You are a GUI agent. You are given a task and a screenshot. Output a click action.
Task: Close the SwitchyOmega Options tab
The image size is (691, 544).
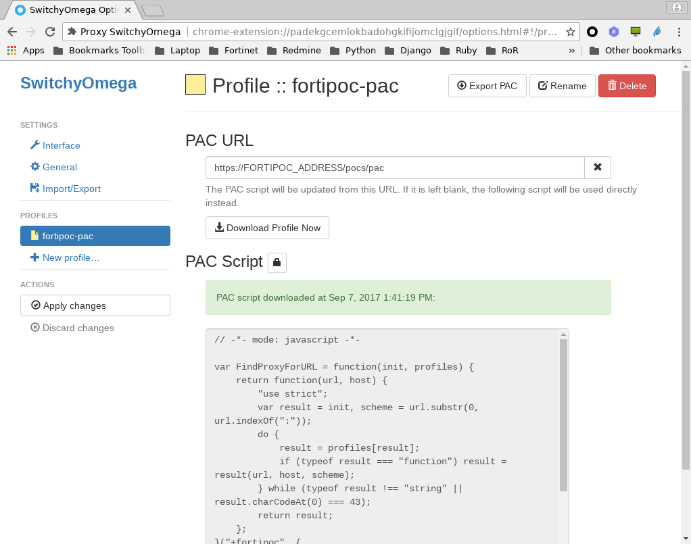coord(128,9)
